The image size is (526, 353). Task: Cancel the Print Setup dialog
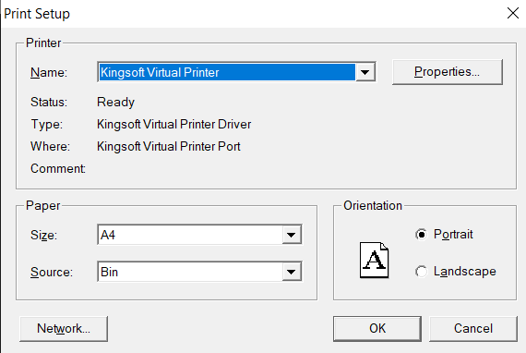pyautogui.click(x=473, y=328)
